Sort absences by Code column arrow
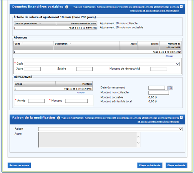Screen dimensions: 194x173 [23, 44]
